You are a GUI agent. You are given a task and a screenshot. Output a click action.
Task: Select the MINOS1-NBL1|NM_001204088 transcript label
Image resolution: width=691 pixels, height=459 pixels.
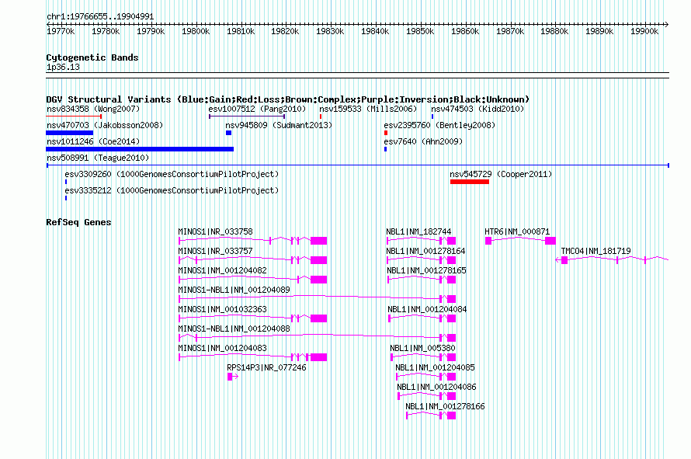[234, 329]
